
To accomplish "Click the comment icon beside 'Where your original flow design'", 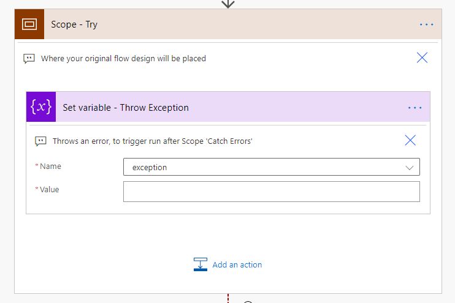I will [x=29, y=59].
